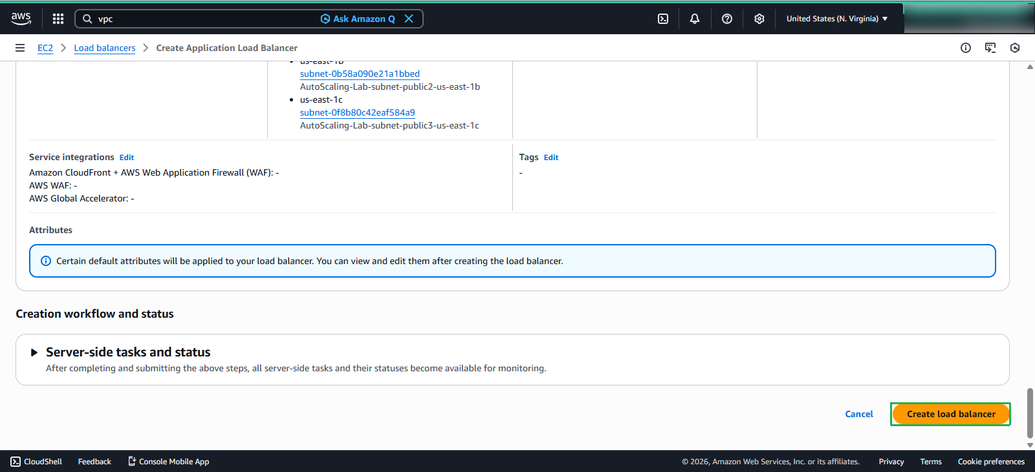Select text AutoScaling-Lab-subnet-public2-us-east-1b
Image resolution: width=1035 pixels, height=472 pixels.
(390, 87)
